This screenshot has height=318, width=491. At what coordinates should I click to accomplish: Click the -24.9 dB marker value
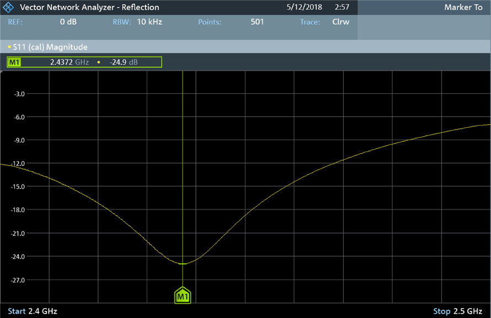coord(124,62)
